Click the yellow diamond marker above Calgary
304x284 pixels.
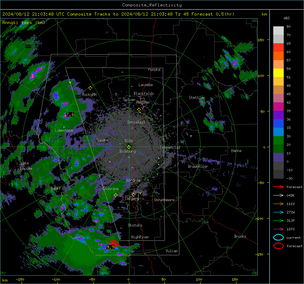[x=133, y=195]
